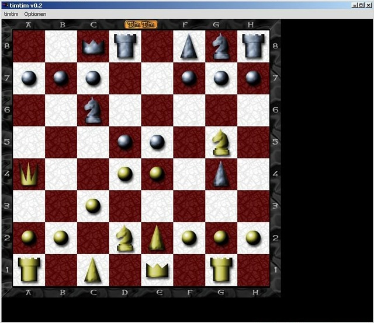Select the gold pawn on B2

(61, 238)
